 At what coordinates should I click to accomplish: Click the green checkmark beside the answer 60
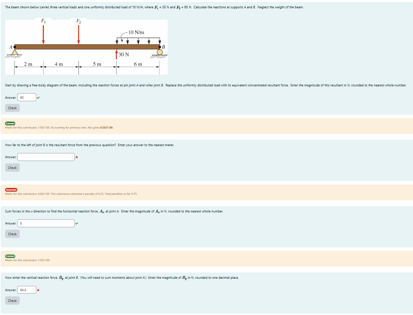[38, 98]
